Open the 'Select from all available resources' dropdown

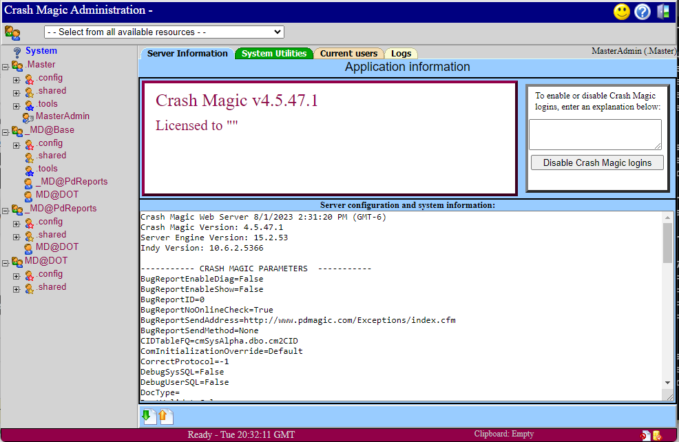tap(164, 32)
